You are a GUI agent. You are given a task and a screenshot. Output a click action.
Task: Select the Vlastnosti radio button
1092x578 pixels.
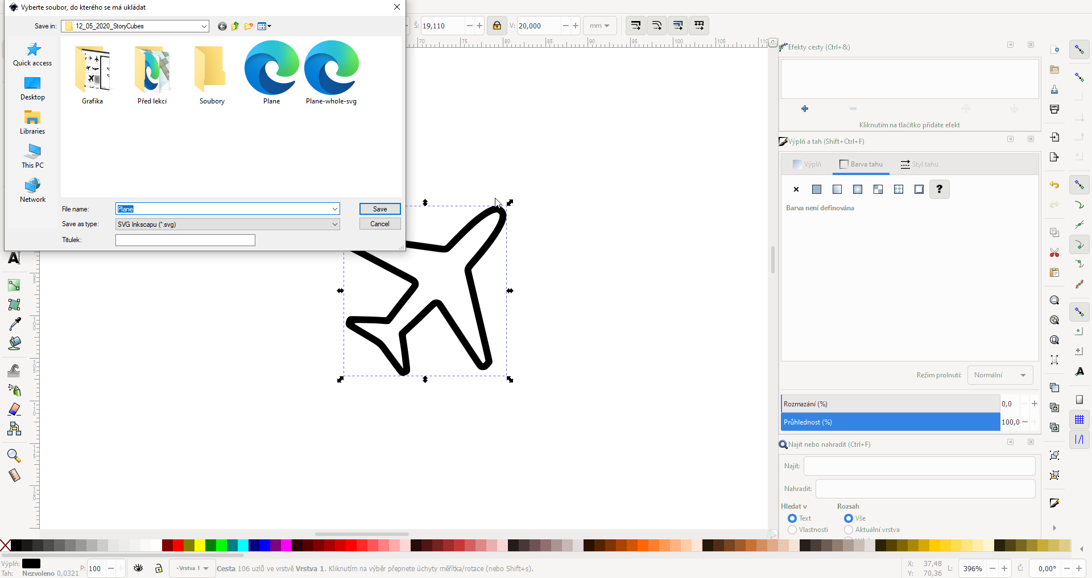(x=792, y=530)
